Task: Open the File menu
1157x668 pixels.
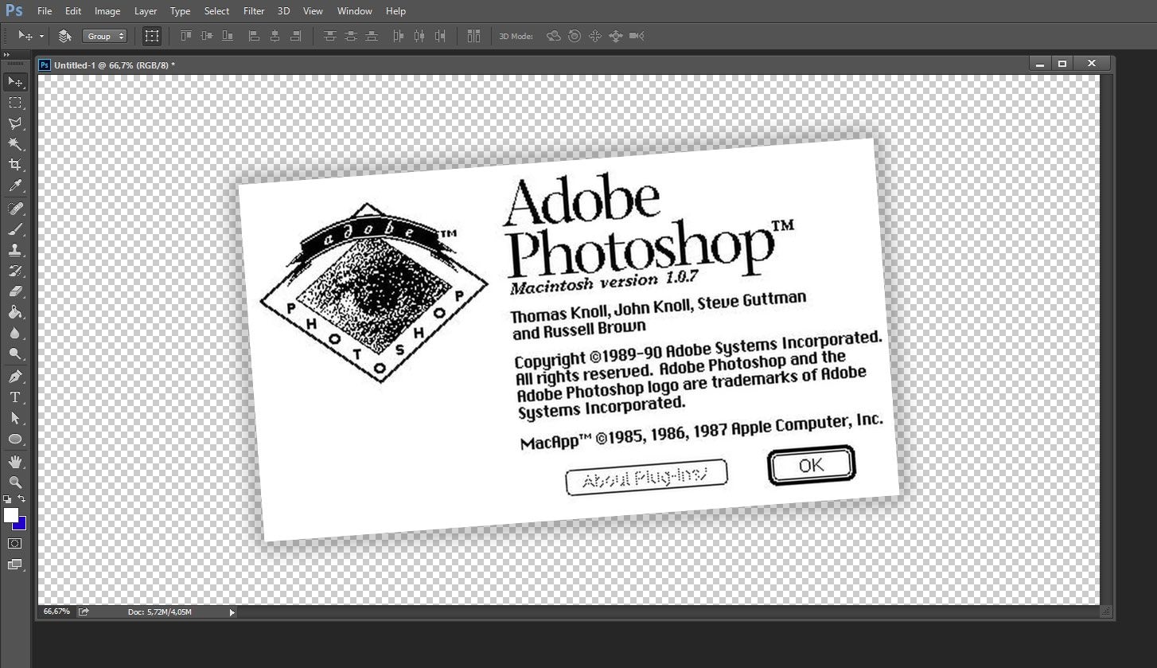Action: click(45, 11)
